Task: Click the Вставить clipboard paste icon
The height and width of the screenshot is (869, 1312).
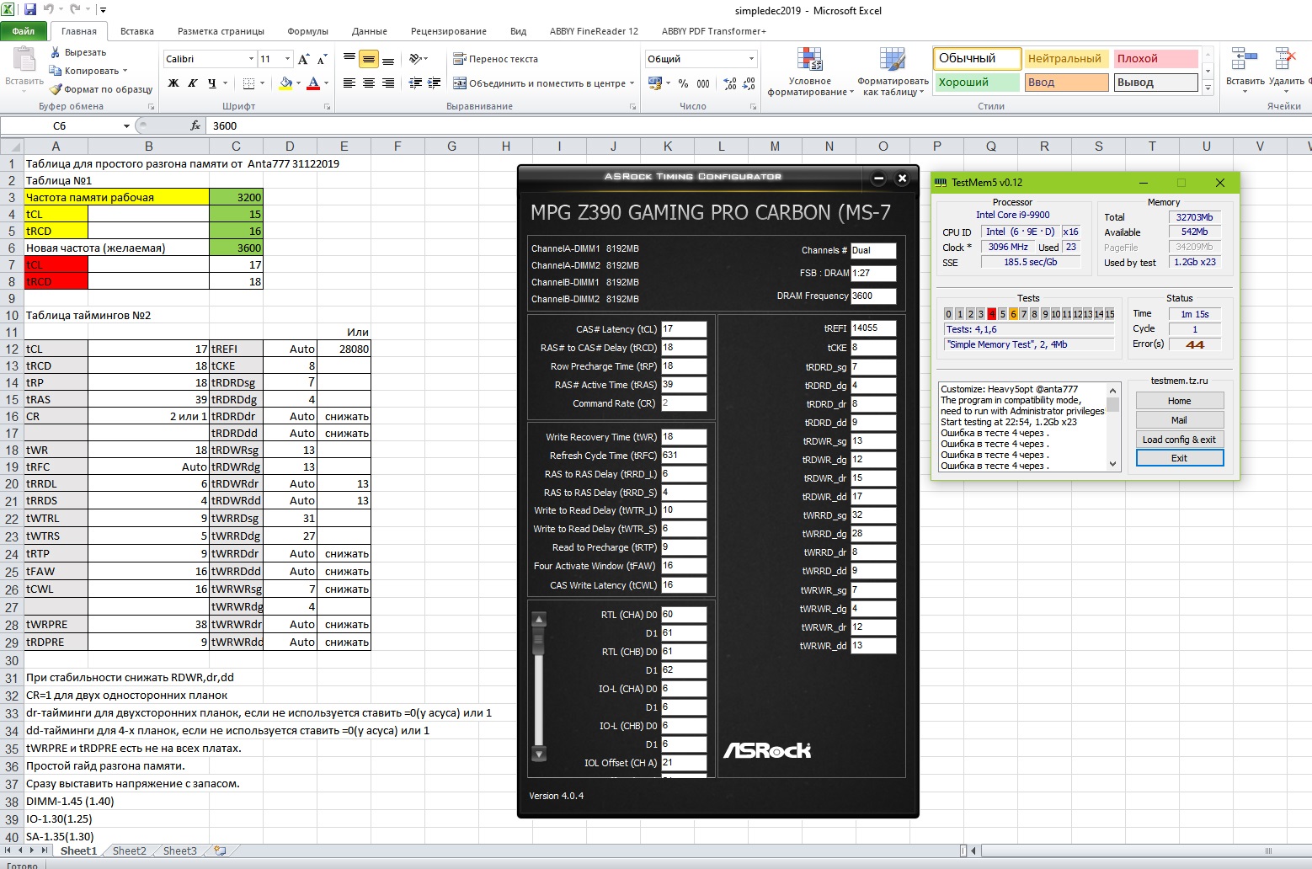Action: [x=24, y=59]
